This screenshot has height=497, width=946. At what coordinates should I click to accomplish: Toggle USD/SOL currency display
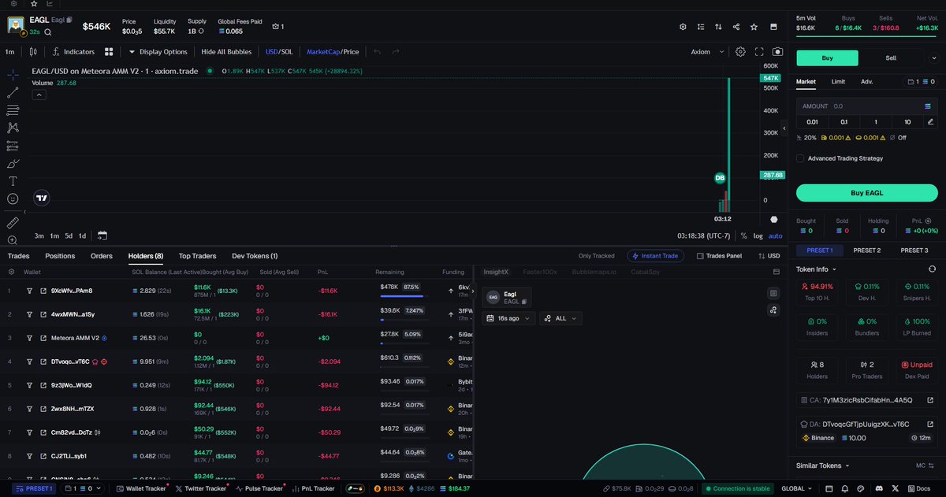(x=279, y=52)
